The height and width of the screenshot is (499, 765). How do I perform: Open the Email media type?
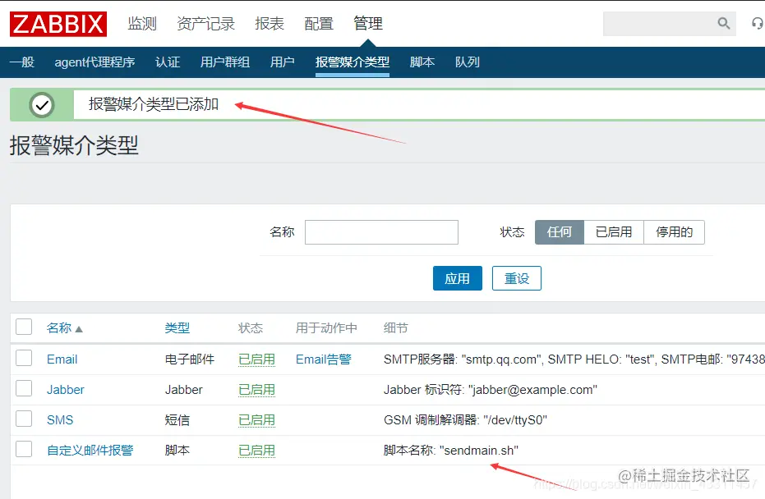[x=62, y=359]
